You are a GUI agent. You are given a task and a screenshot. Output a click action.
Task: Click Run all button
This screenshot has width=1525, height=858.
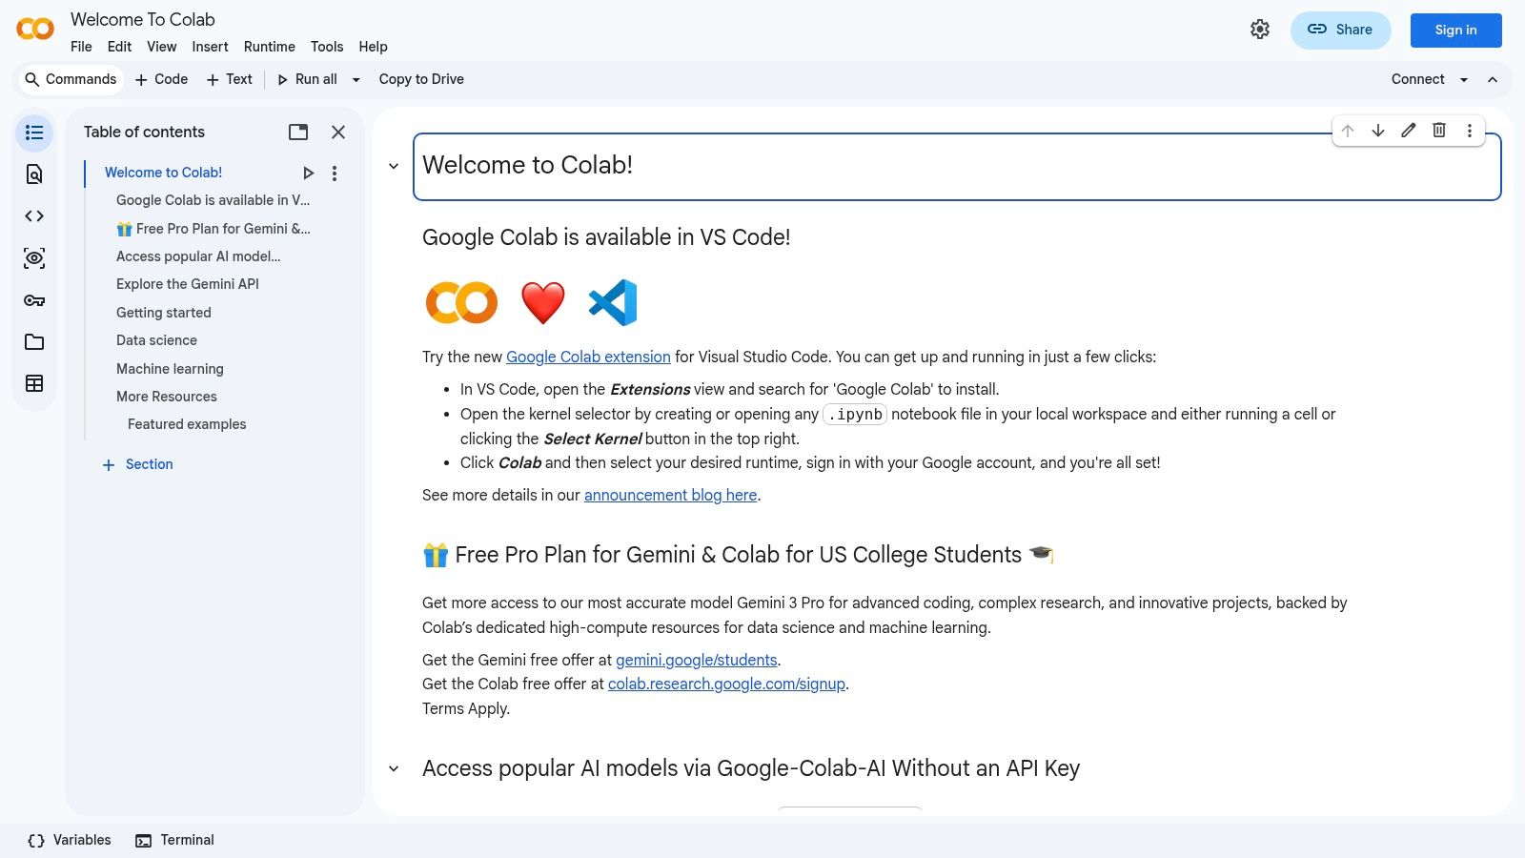(x=307, y=80)
